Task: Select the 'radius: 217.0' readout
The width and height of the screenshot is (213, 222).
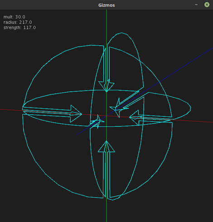Action: point(18,22)
